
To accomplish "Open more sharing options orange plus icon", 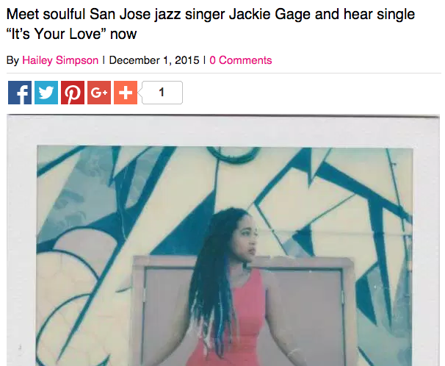I will (x=126, y=93).
